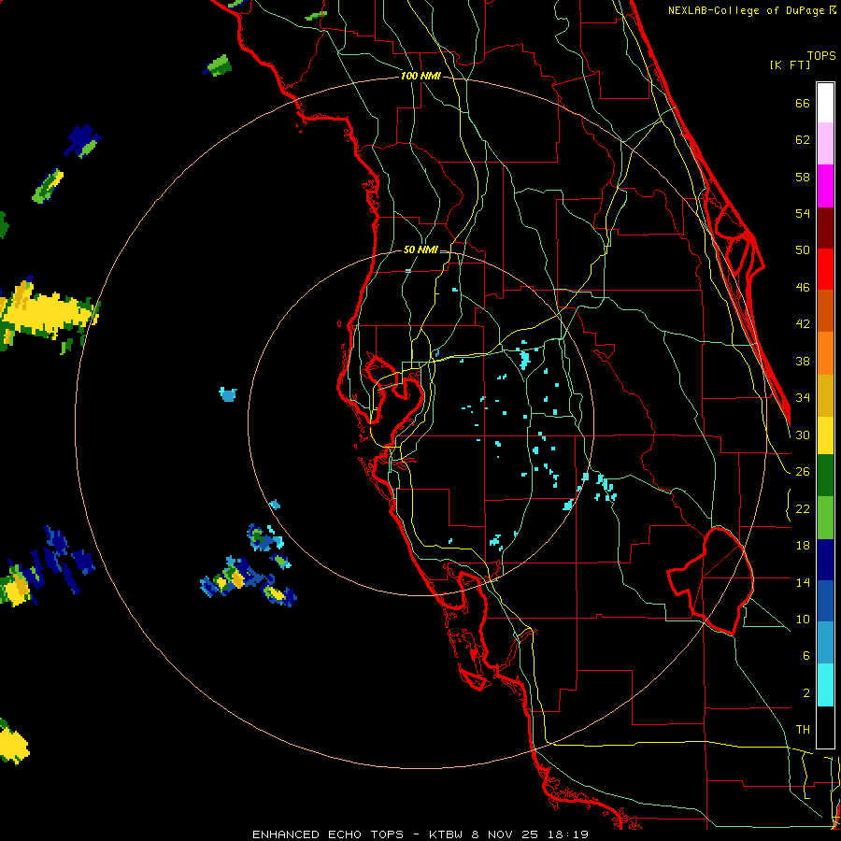Pick the navy blue legend swatch

pos(825,560)
